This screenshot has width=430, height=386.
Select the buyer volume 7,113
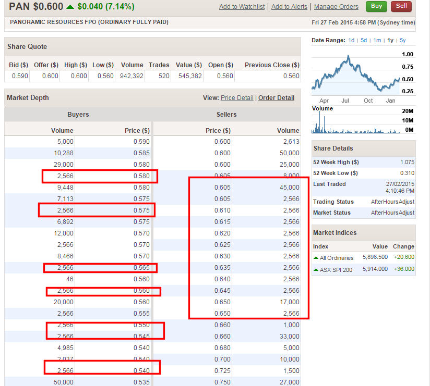(65, 199)
